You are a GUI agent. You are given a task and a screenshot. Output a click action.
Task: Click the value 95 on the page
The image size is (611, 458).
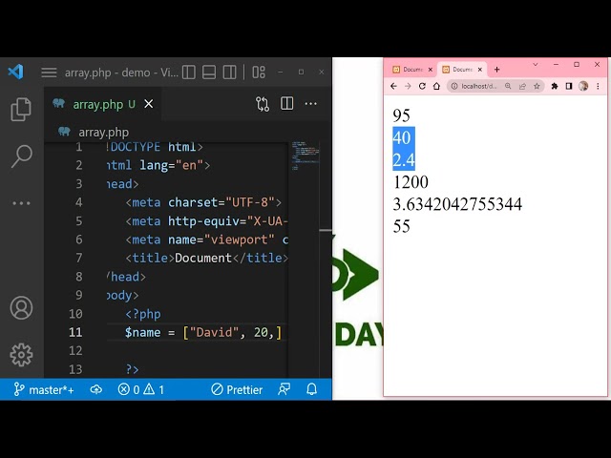click(x=401, y=115)
